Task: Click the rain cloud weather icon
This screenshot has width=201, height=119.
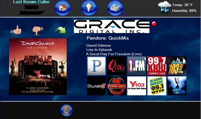Action: pyautogui.click(x=164, y=7)
